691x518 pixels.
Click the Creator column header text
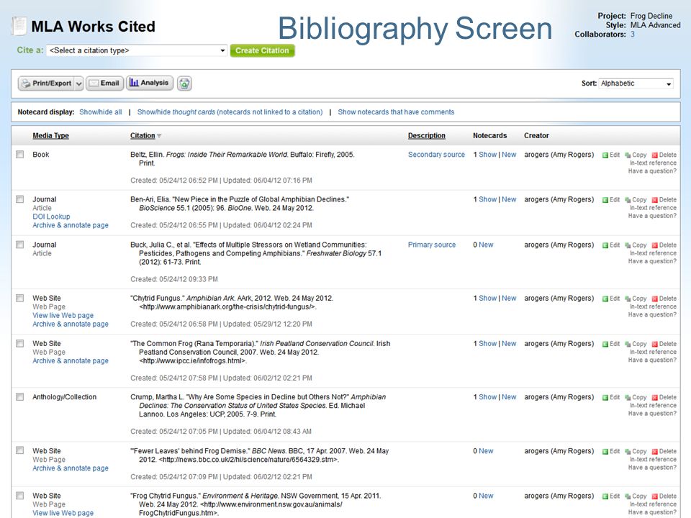tap(536, 136)
